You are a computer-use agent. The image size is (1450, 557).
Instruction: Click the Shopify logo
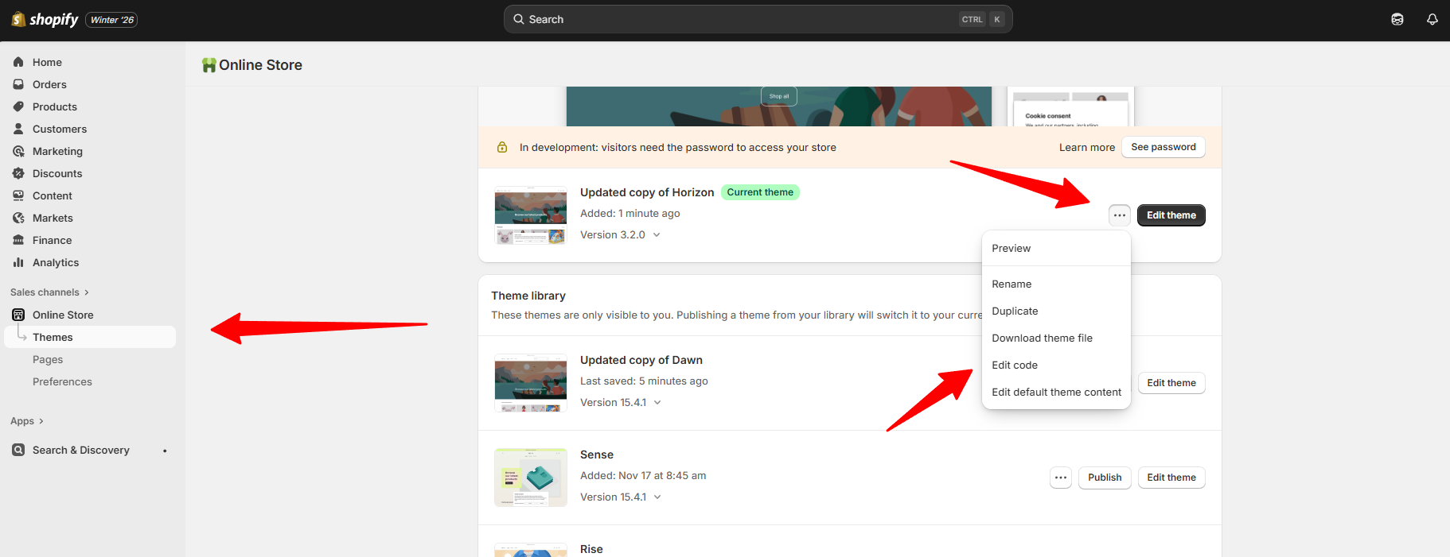(x=45, y=19)
